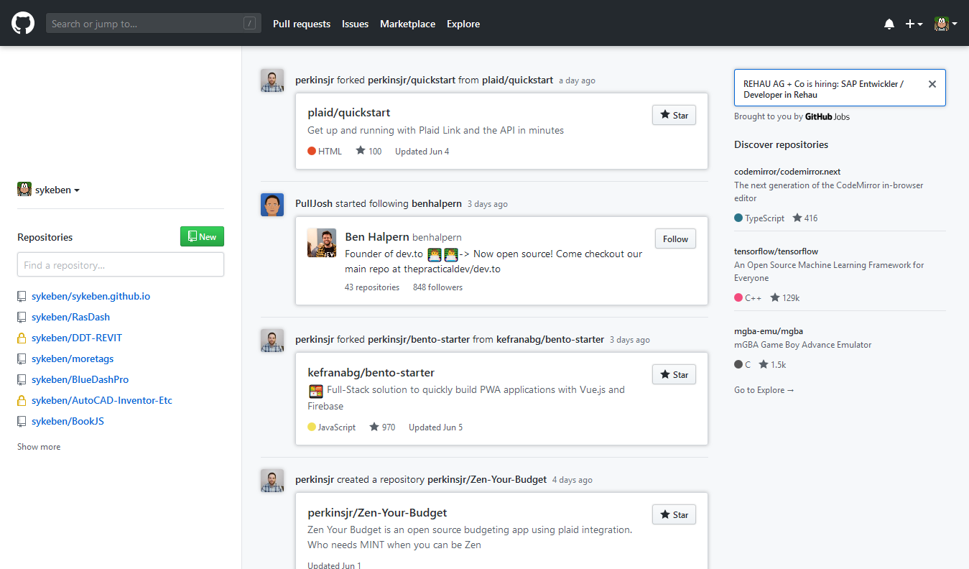Click the lock icon beside sykeben/AutoCAD-Inventor-Etc
This screenshot has width=969, height=569.
pos(22,400)
